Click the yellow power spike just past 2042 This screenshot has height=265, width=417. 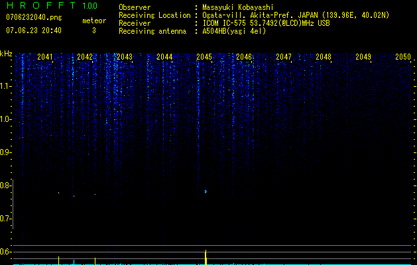coord(95,261)
